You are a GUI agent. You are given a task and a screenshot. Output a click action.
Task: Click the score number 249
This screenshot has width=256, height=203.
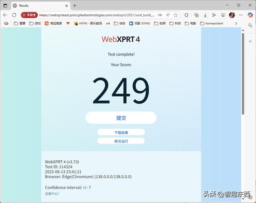[121, 90]
